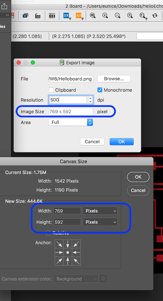Screen dimensions: 163x301
Task: Click the canvas extension color swatch
Action: 103,278
